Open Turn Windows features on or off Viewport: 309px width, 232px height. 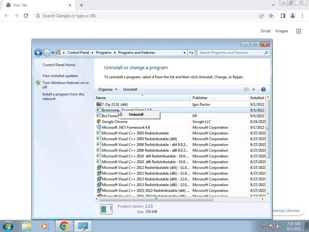(65, 85)
